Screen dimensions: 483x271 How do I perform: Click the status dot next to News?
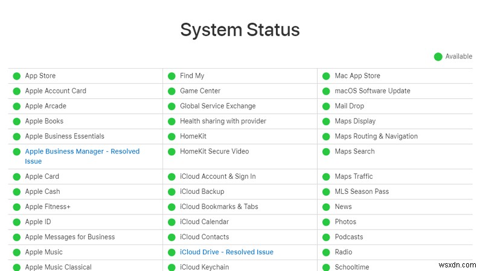point(326,207)
